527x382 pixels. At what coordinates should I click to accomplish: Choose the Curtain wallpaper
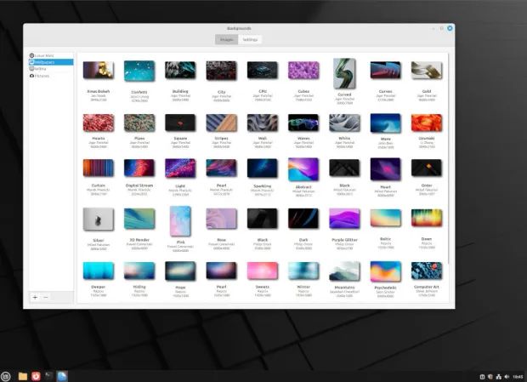[x=99, y=168]
